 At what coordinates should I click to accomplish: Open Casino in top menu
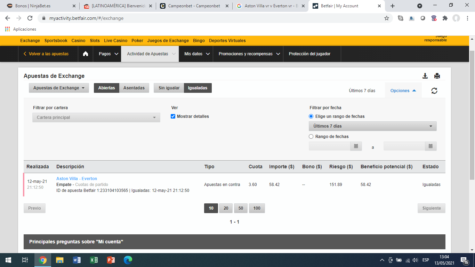click(x=78, y=41)
